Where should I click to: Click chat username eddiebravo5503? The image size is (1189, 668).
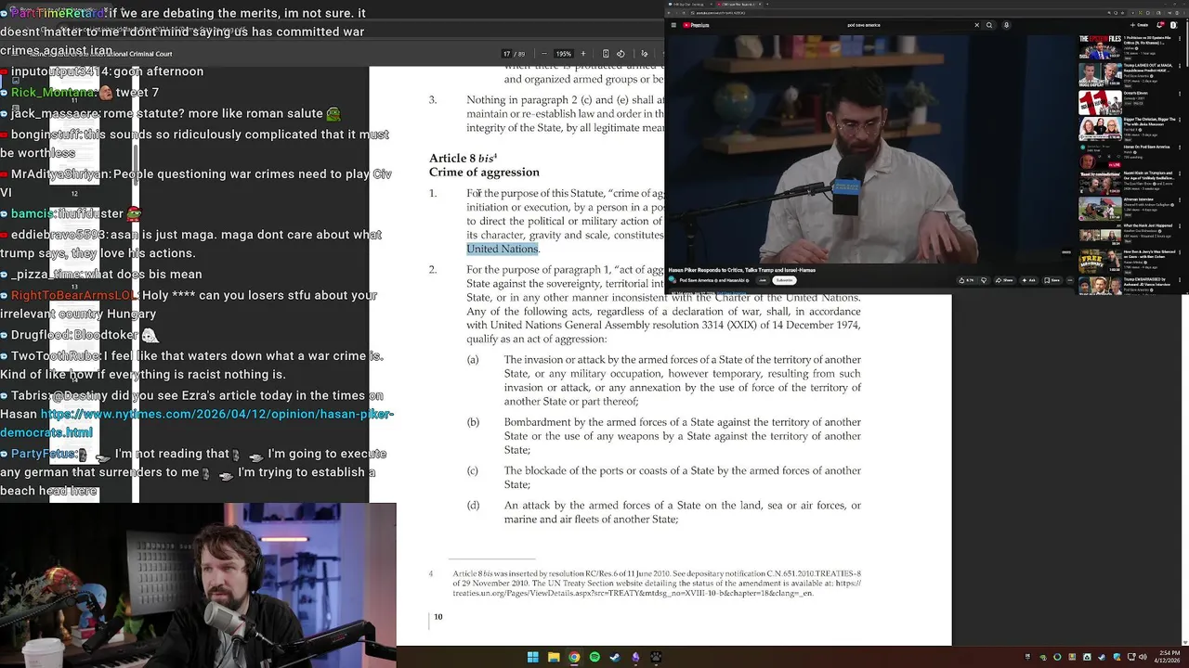pyautogui.click(x=59, y=234)
